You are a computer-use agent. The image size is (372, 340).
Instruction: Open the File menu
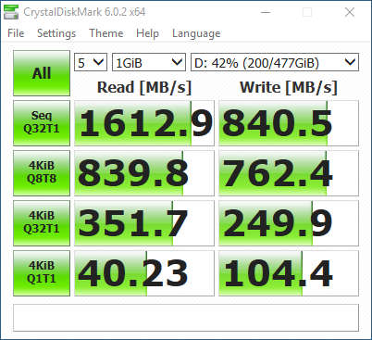16,33
